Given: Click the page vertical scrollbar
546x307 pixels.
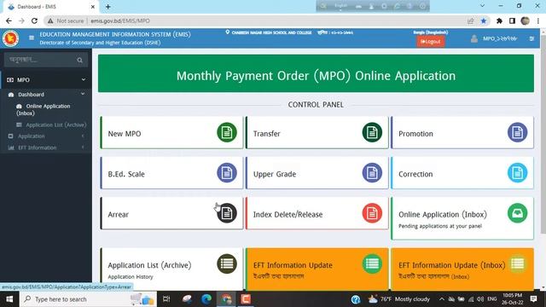Looking at the screenshot, I should point(543,133).
